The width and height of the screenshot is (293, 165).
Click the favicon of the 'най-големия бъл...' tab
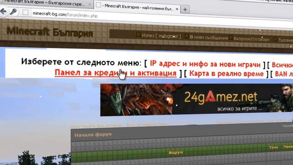98,5
